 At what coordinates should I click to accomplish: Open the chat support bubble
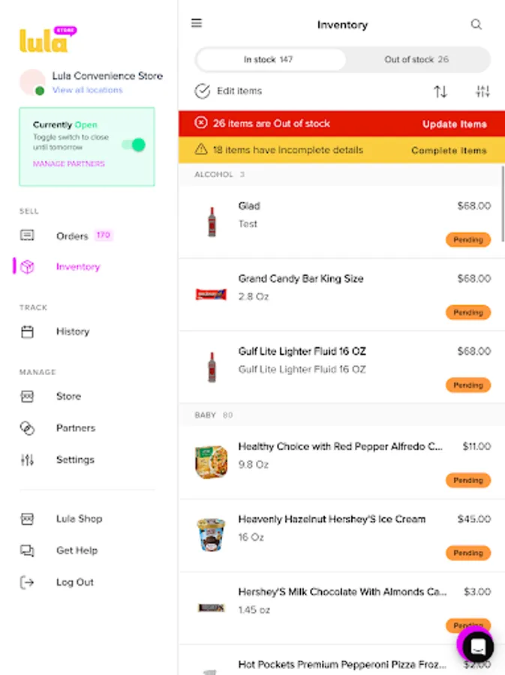476,646
